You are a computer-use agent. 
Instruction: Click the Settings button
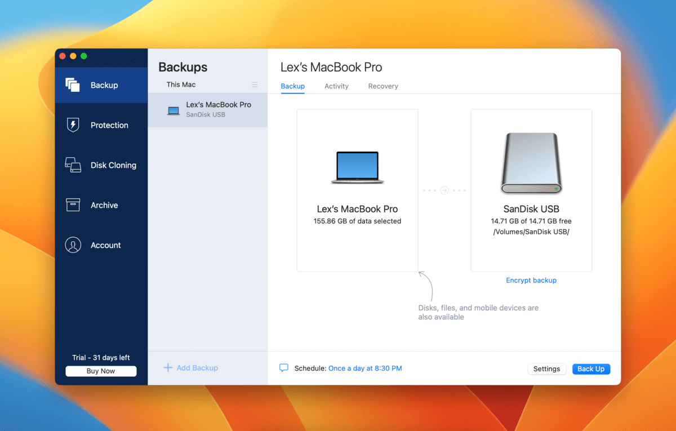(x=546, y=369)
